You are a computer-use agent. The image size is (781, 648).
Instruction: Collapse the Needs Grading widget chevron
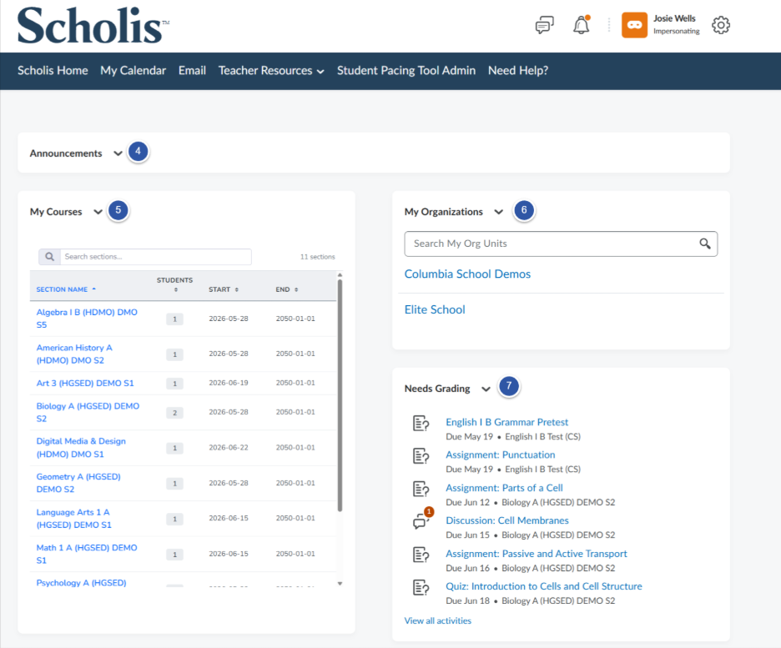point(486,389)
